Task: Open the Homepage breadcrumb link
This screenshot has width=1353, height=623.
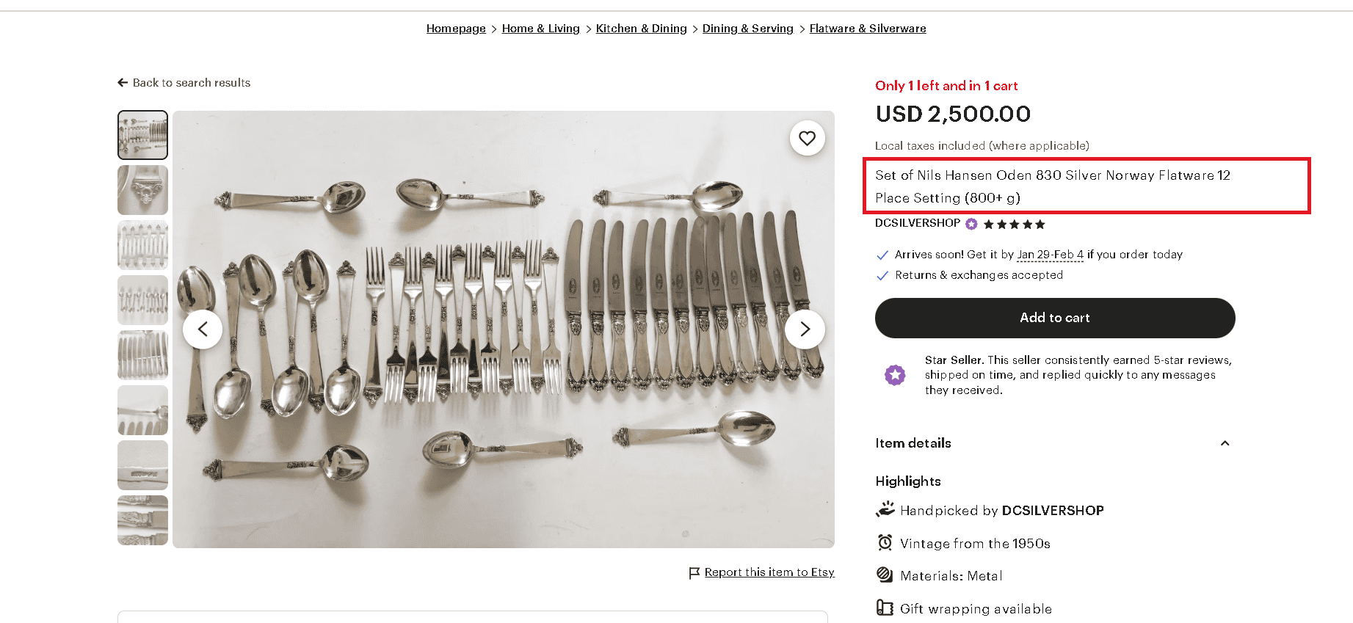Action: point(456,28)
